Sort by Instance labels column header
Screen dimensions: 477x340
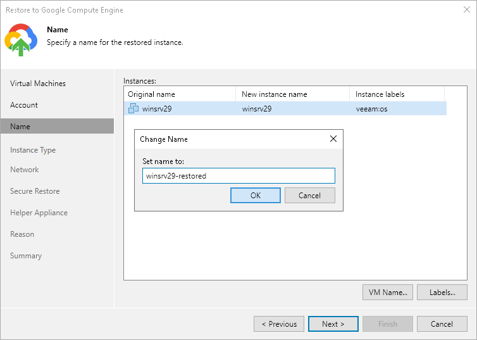(x=397, y=94)
